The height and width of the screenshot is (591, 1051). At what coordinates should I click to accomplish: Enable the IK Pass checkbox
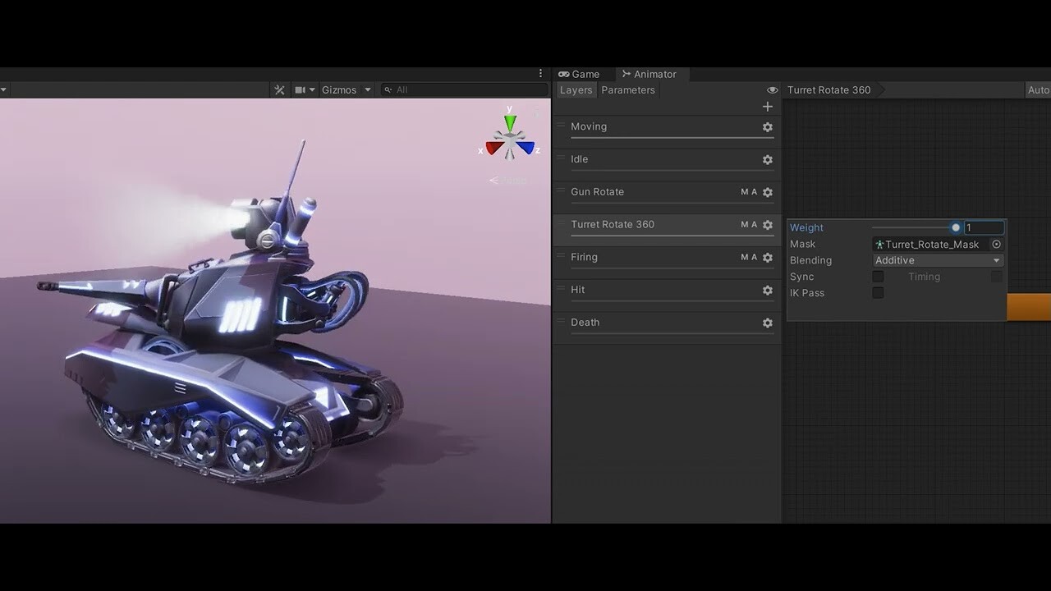coord(878,292)
